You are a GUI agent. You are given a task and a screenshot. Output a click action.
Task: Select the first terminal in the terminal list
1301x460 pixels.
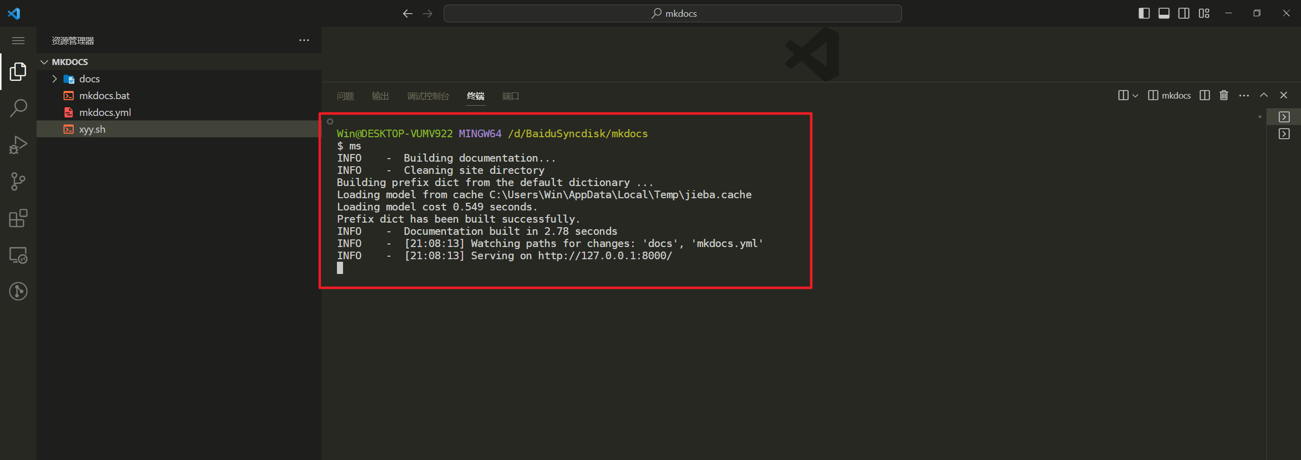pos(1284,117)
